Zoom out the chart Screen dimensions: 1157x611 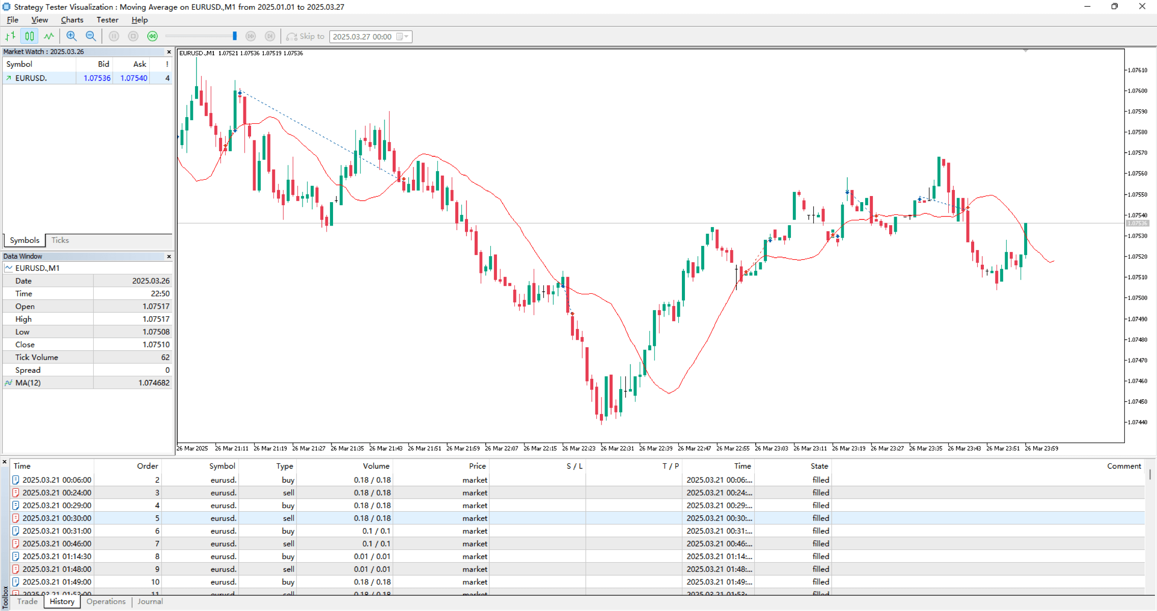pyautogui.click(x=91, y=36)
